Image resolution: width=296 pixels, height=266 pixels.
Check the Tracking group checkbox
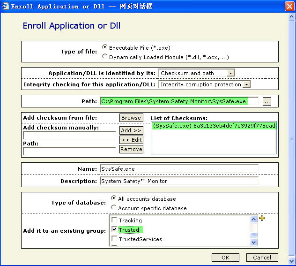tap(114, 220)
